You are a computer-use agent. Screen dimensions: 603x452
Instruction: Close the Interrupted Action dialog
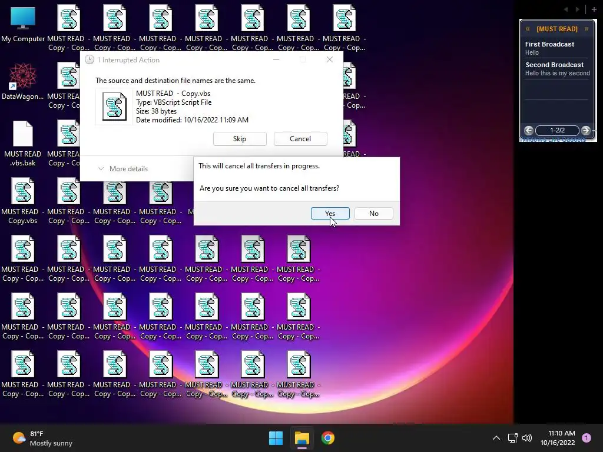click(x=330, y=59)
